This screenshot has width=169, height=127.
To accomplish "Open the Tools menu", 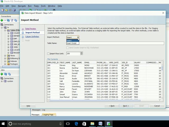I will click(43, 6).
